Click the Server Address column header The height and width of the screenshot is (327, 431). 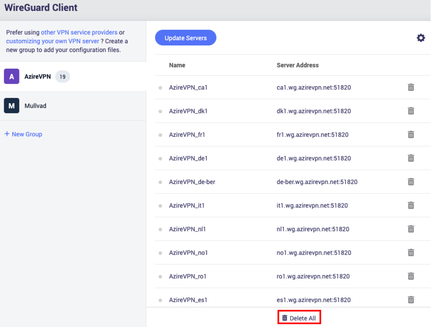[298, 65]
